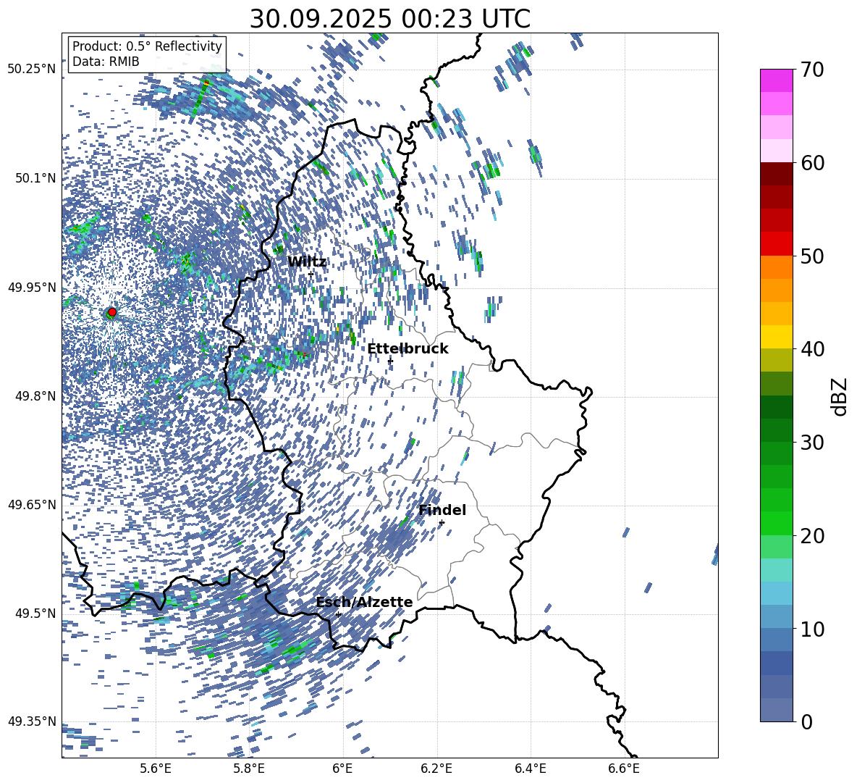The width and height of the screenshot is (857, 783).
Task: Click the 50.1°N latitude tick label
Action: 36,178
